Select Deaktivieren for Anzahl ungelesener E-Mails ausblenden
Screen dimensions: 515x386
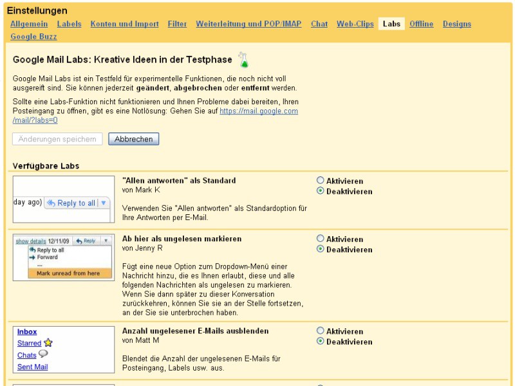(320, 341)
